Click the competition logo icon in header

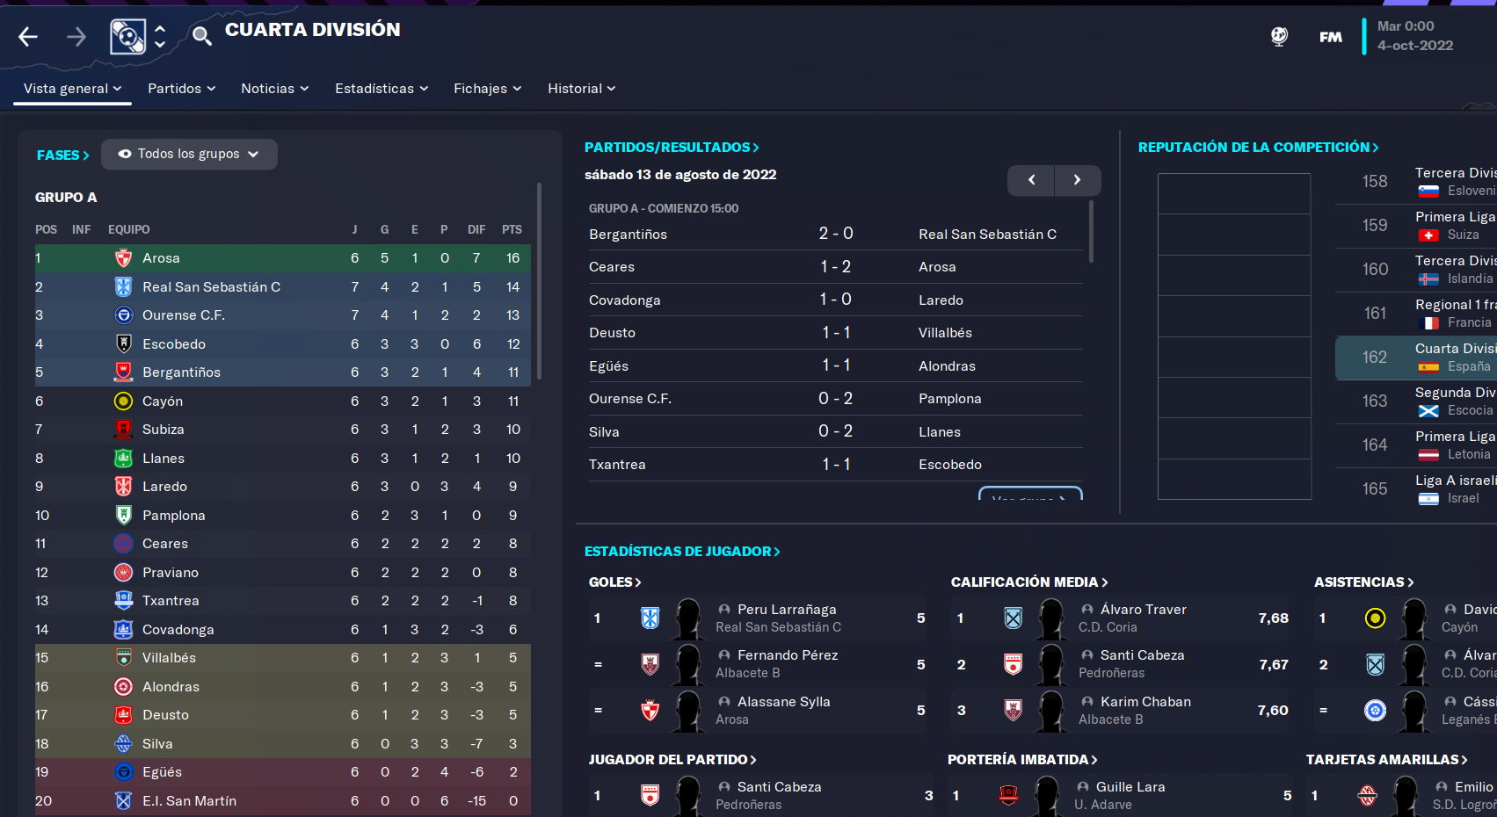point(127,37)
